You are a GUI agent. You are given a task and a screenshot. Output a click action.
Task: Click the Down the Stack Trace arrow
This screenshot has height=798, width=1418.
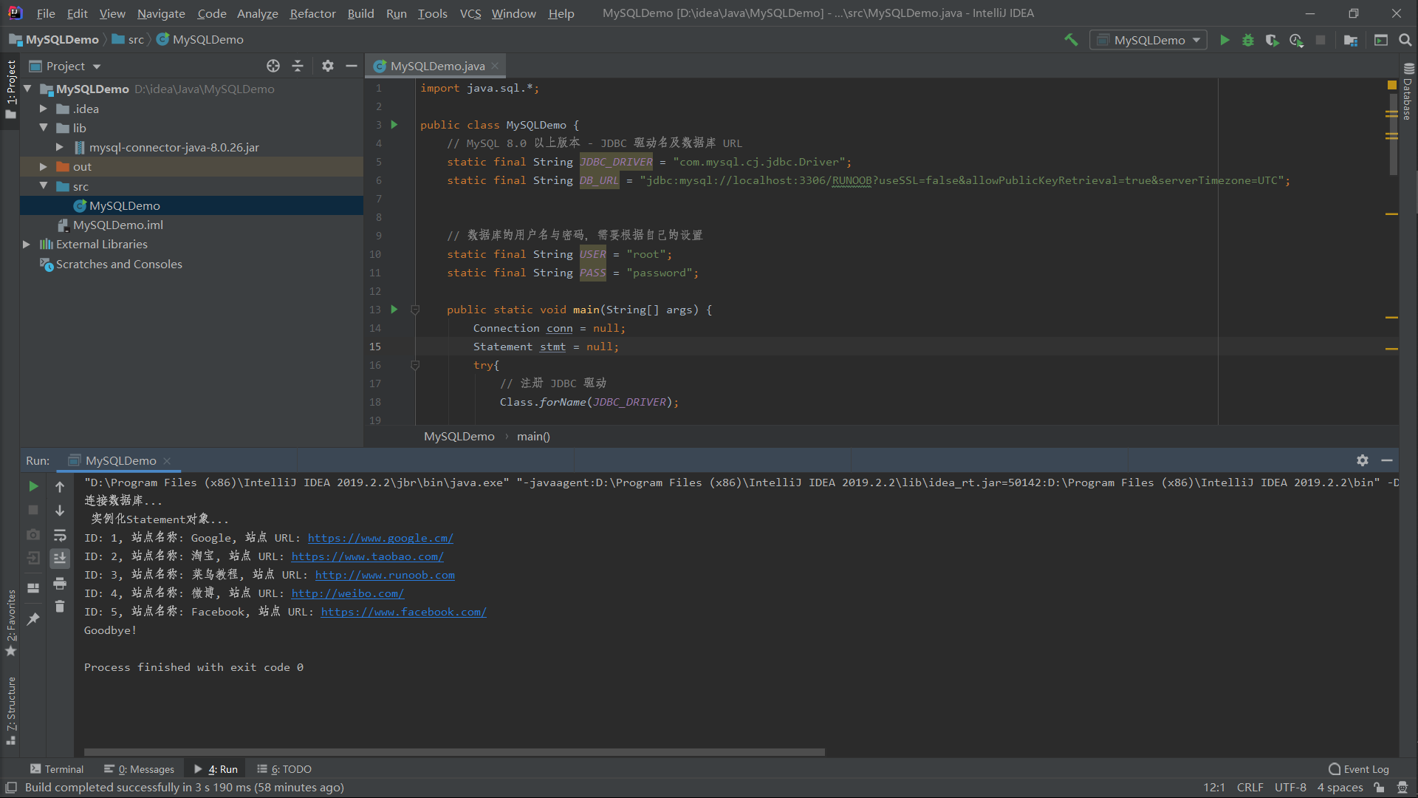(60, 511)
